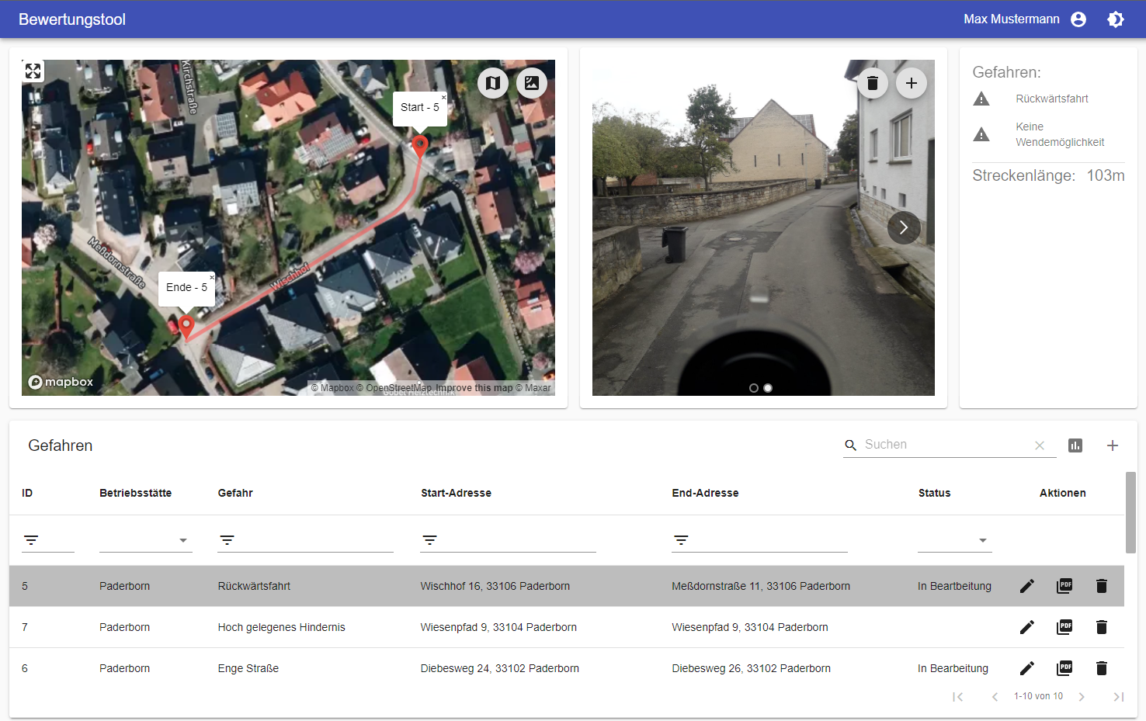Click the Improve this map link
1146x721 pixels.
point(474,388)
